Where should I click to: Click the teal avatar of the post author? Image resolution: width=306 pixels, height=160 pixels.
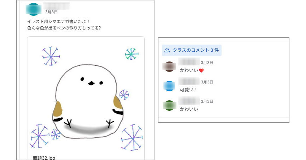point(34,9)
